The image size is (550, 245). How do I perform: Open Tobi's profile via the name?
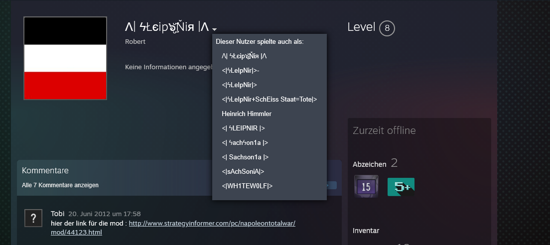click(x=57, y=214)
